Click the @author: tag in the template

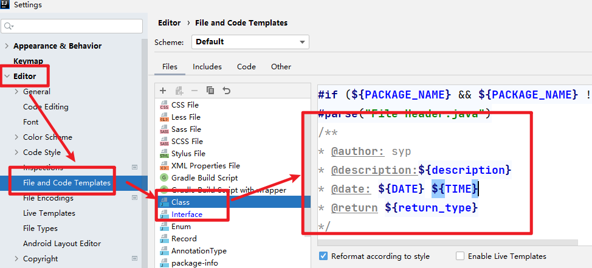(357, 152)
